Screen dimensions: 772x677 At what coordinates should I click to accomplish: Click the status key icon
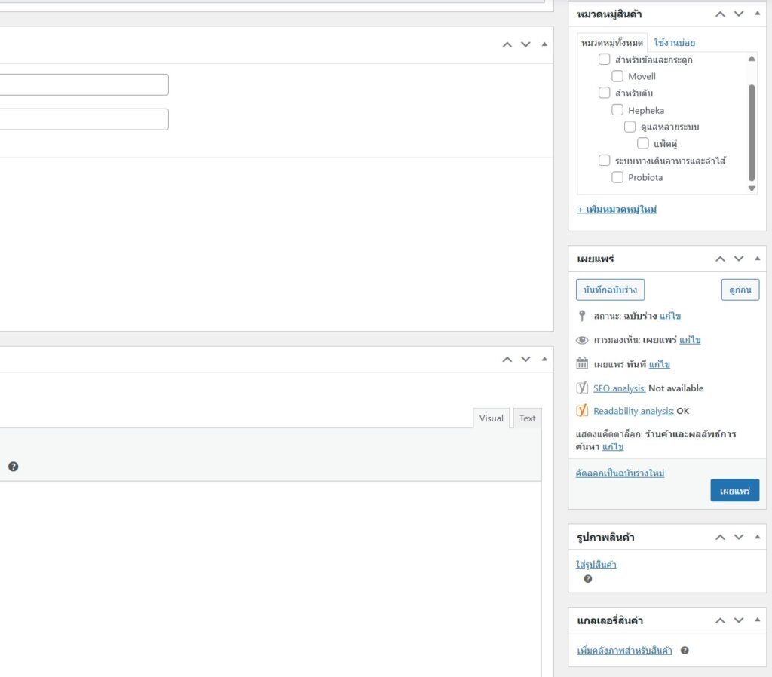tap(582, 316)
